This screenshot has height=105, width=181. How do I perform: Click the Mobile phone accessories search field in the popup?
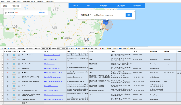[x=109, y=15]
